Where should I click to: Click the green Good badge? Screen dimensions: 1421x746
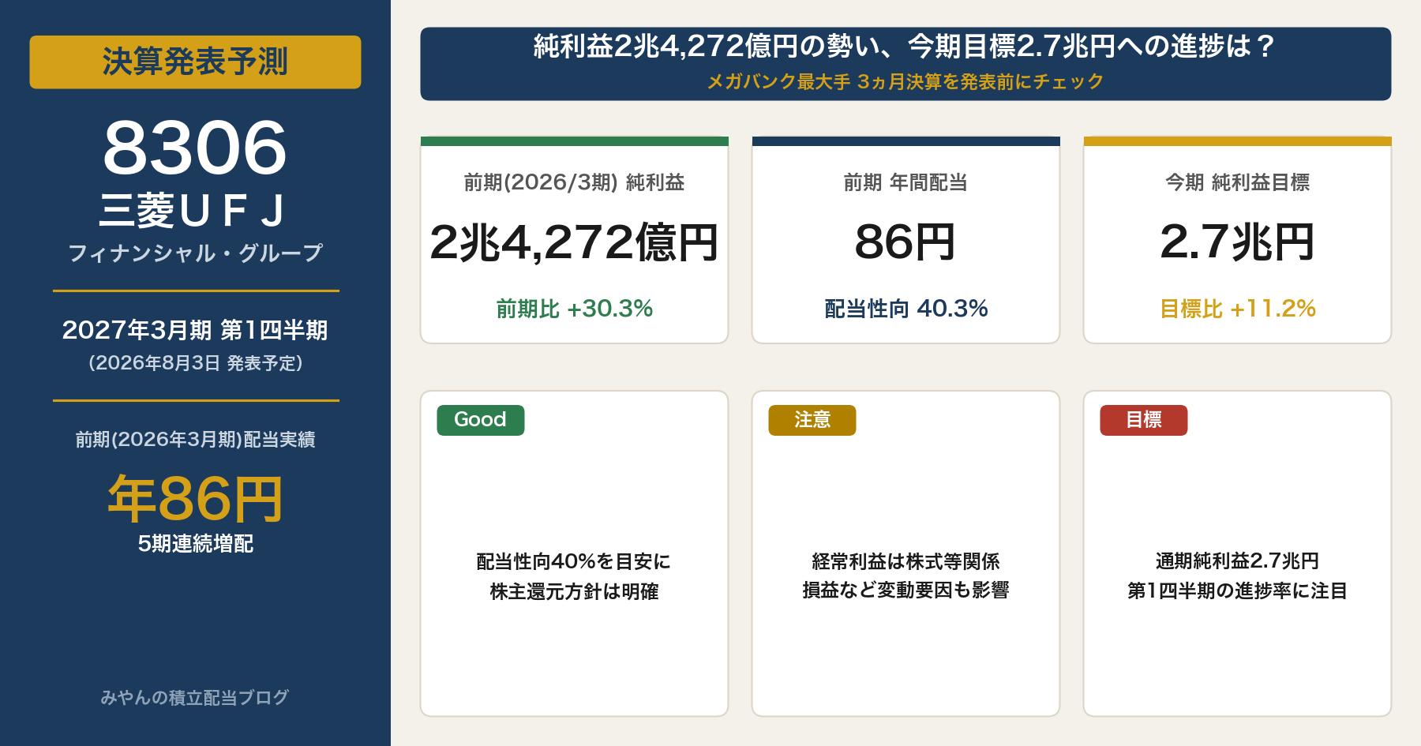[481, 420]
